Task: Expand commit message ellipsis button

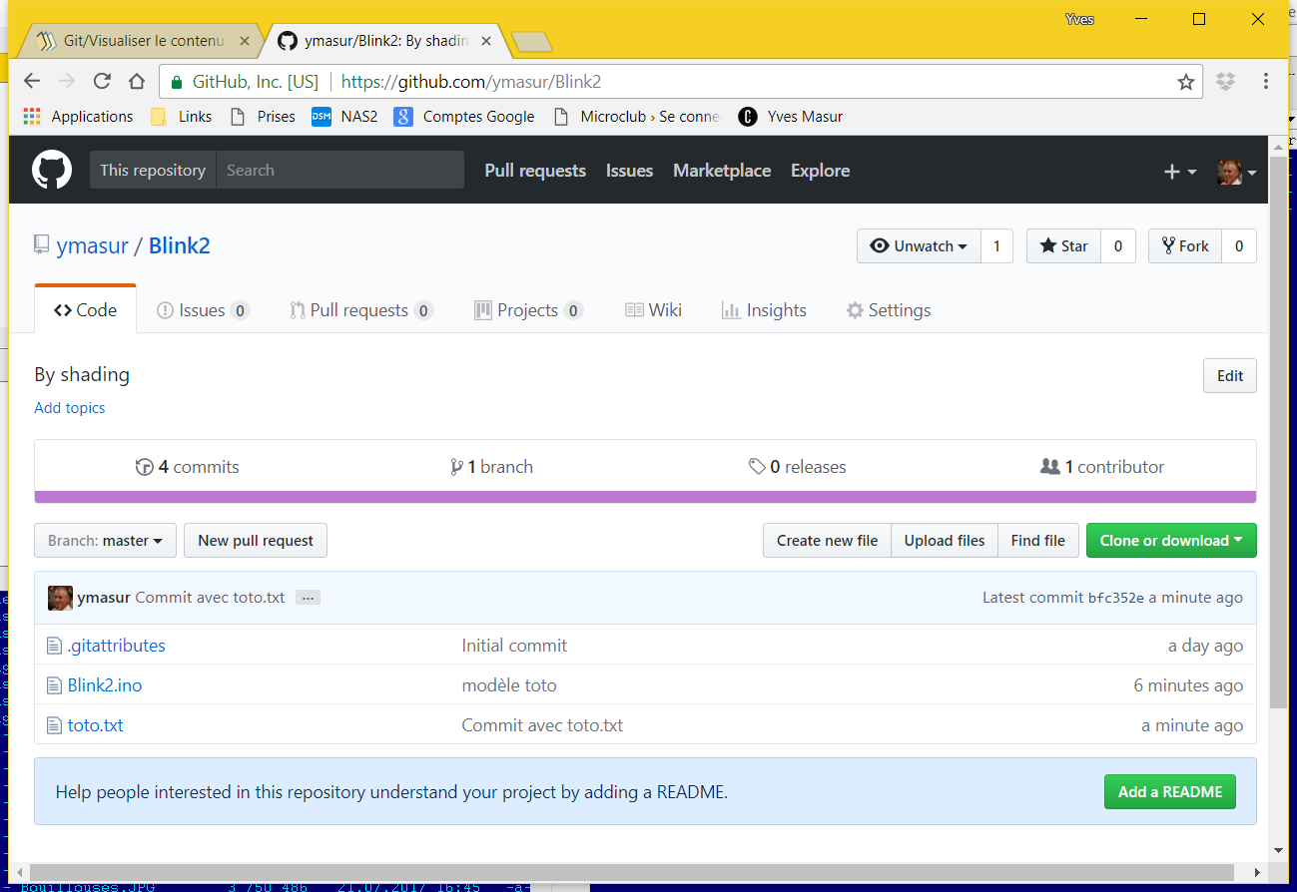Action: (x=308, y=598)
